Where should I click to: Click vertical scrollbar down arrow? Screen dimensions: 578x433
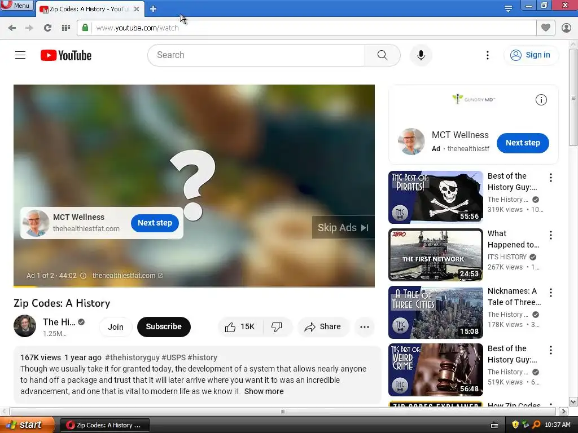[x=573, y=401]
